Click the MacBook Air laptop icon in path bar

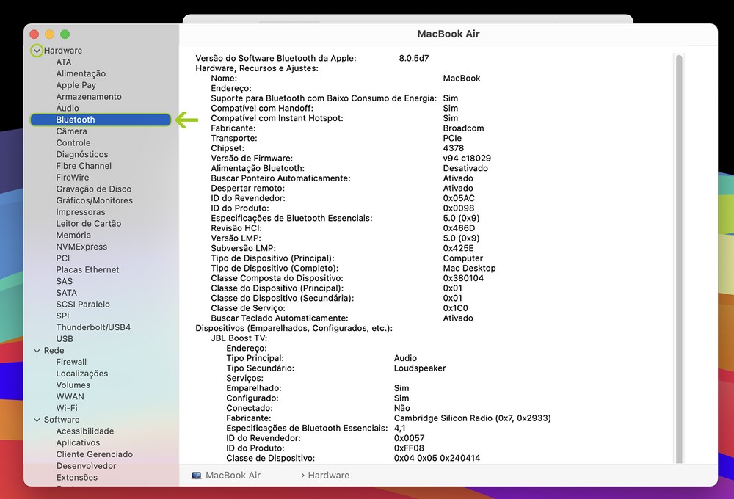(197, 476)
